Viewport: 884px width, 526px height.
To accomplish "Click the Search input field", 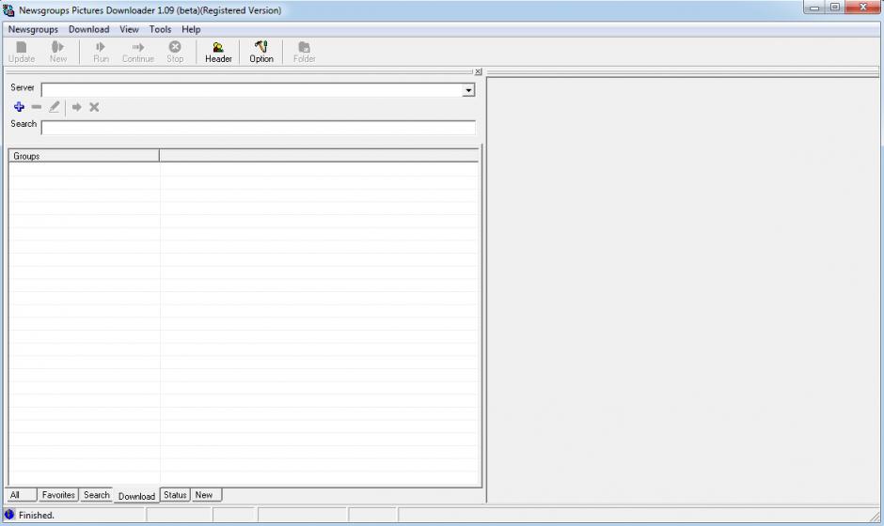I will 259,128.
